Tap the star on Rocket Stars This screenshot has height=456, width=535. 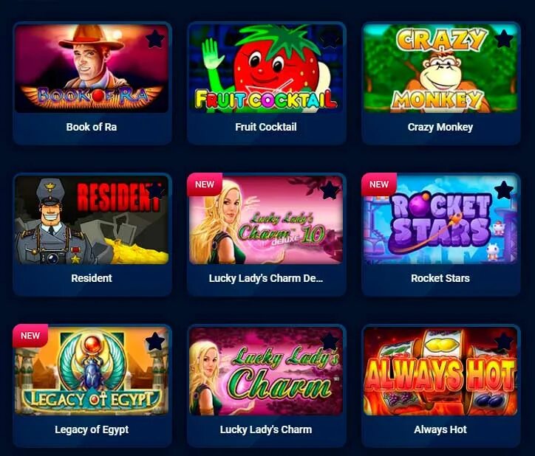(504, 190)
